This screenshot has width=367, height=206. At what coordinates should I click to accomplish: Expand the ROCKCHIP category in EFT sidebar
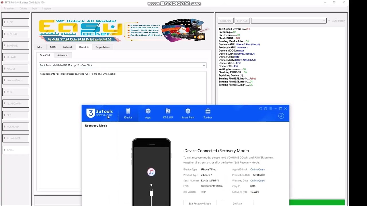[16, 127]
